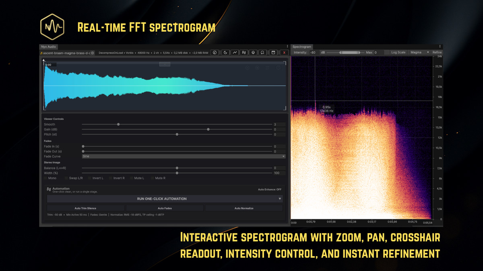Open the Magma colormap dropdown
The height and width of the screenshot is (271, 483).
[419, 52]
